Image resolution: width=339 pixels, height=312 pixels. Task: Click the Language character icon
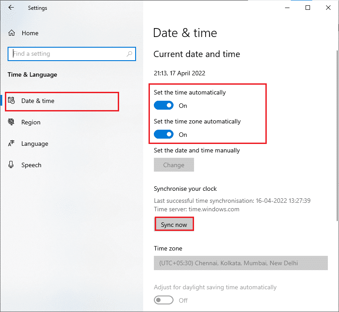pyautogui.click(x=12, y=144)
